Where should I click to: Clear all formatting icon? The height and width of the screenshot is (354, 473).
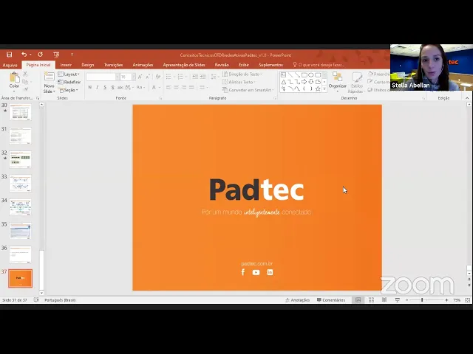pos(158,77)
